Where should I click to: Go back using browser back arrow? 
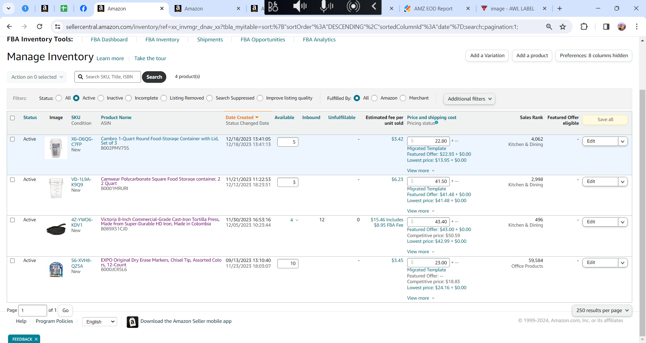(9, 27)
